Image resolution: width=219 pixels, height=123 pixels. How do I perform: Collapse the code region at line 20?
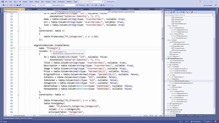click(18, 31)
